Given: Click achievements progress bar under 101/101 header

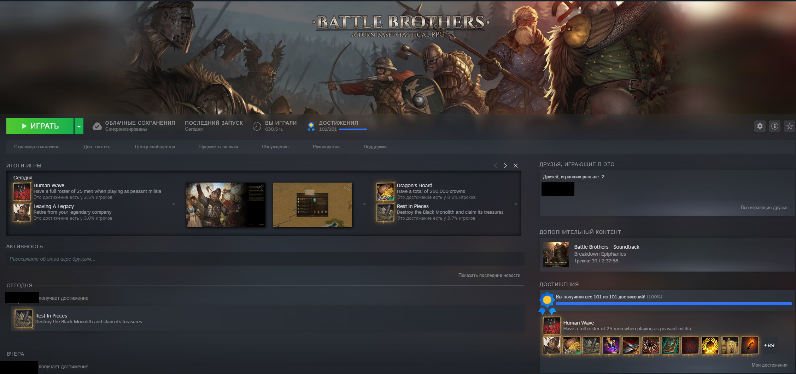Looking at the screenshot, I should pos(353,129).
